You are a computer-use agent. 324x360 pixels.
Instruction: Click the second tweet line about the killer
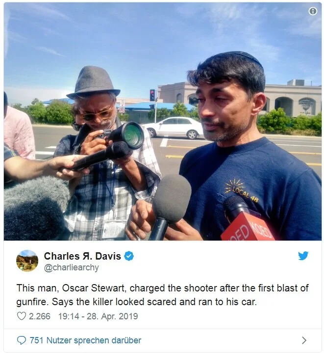(136, 302)
